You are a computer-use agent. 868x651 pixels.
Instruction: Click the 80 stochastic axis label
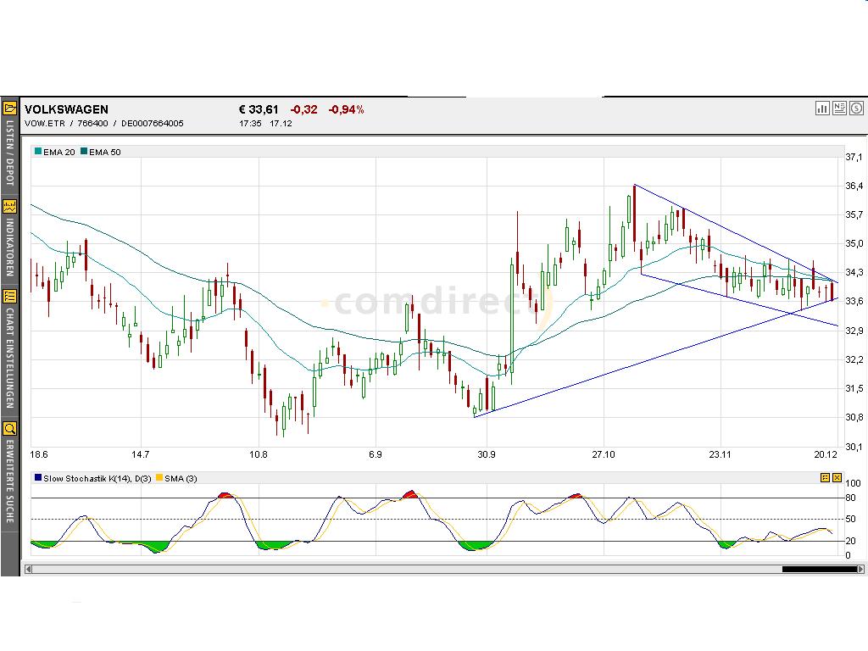coord(851,498)
